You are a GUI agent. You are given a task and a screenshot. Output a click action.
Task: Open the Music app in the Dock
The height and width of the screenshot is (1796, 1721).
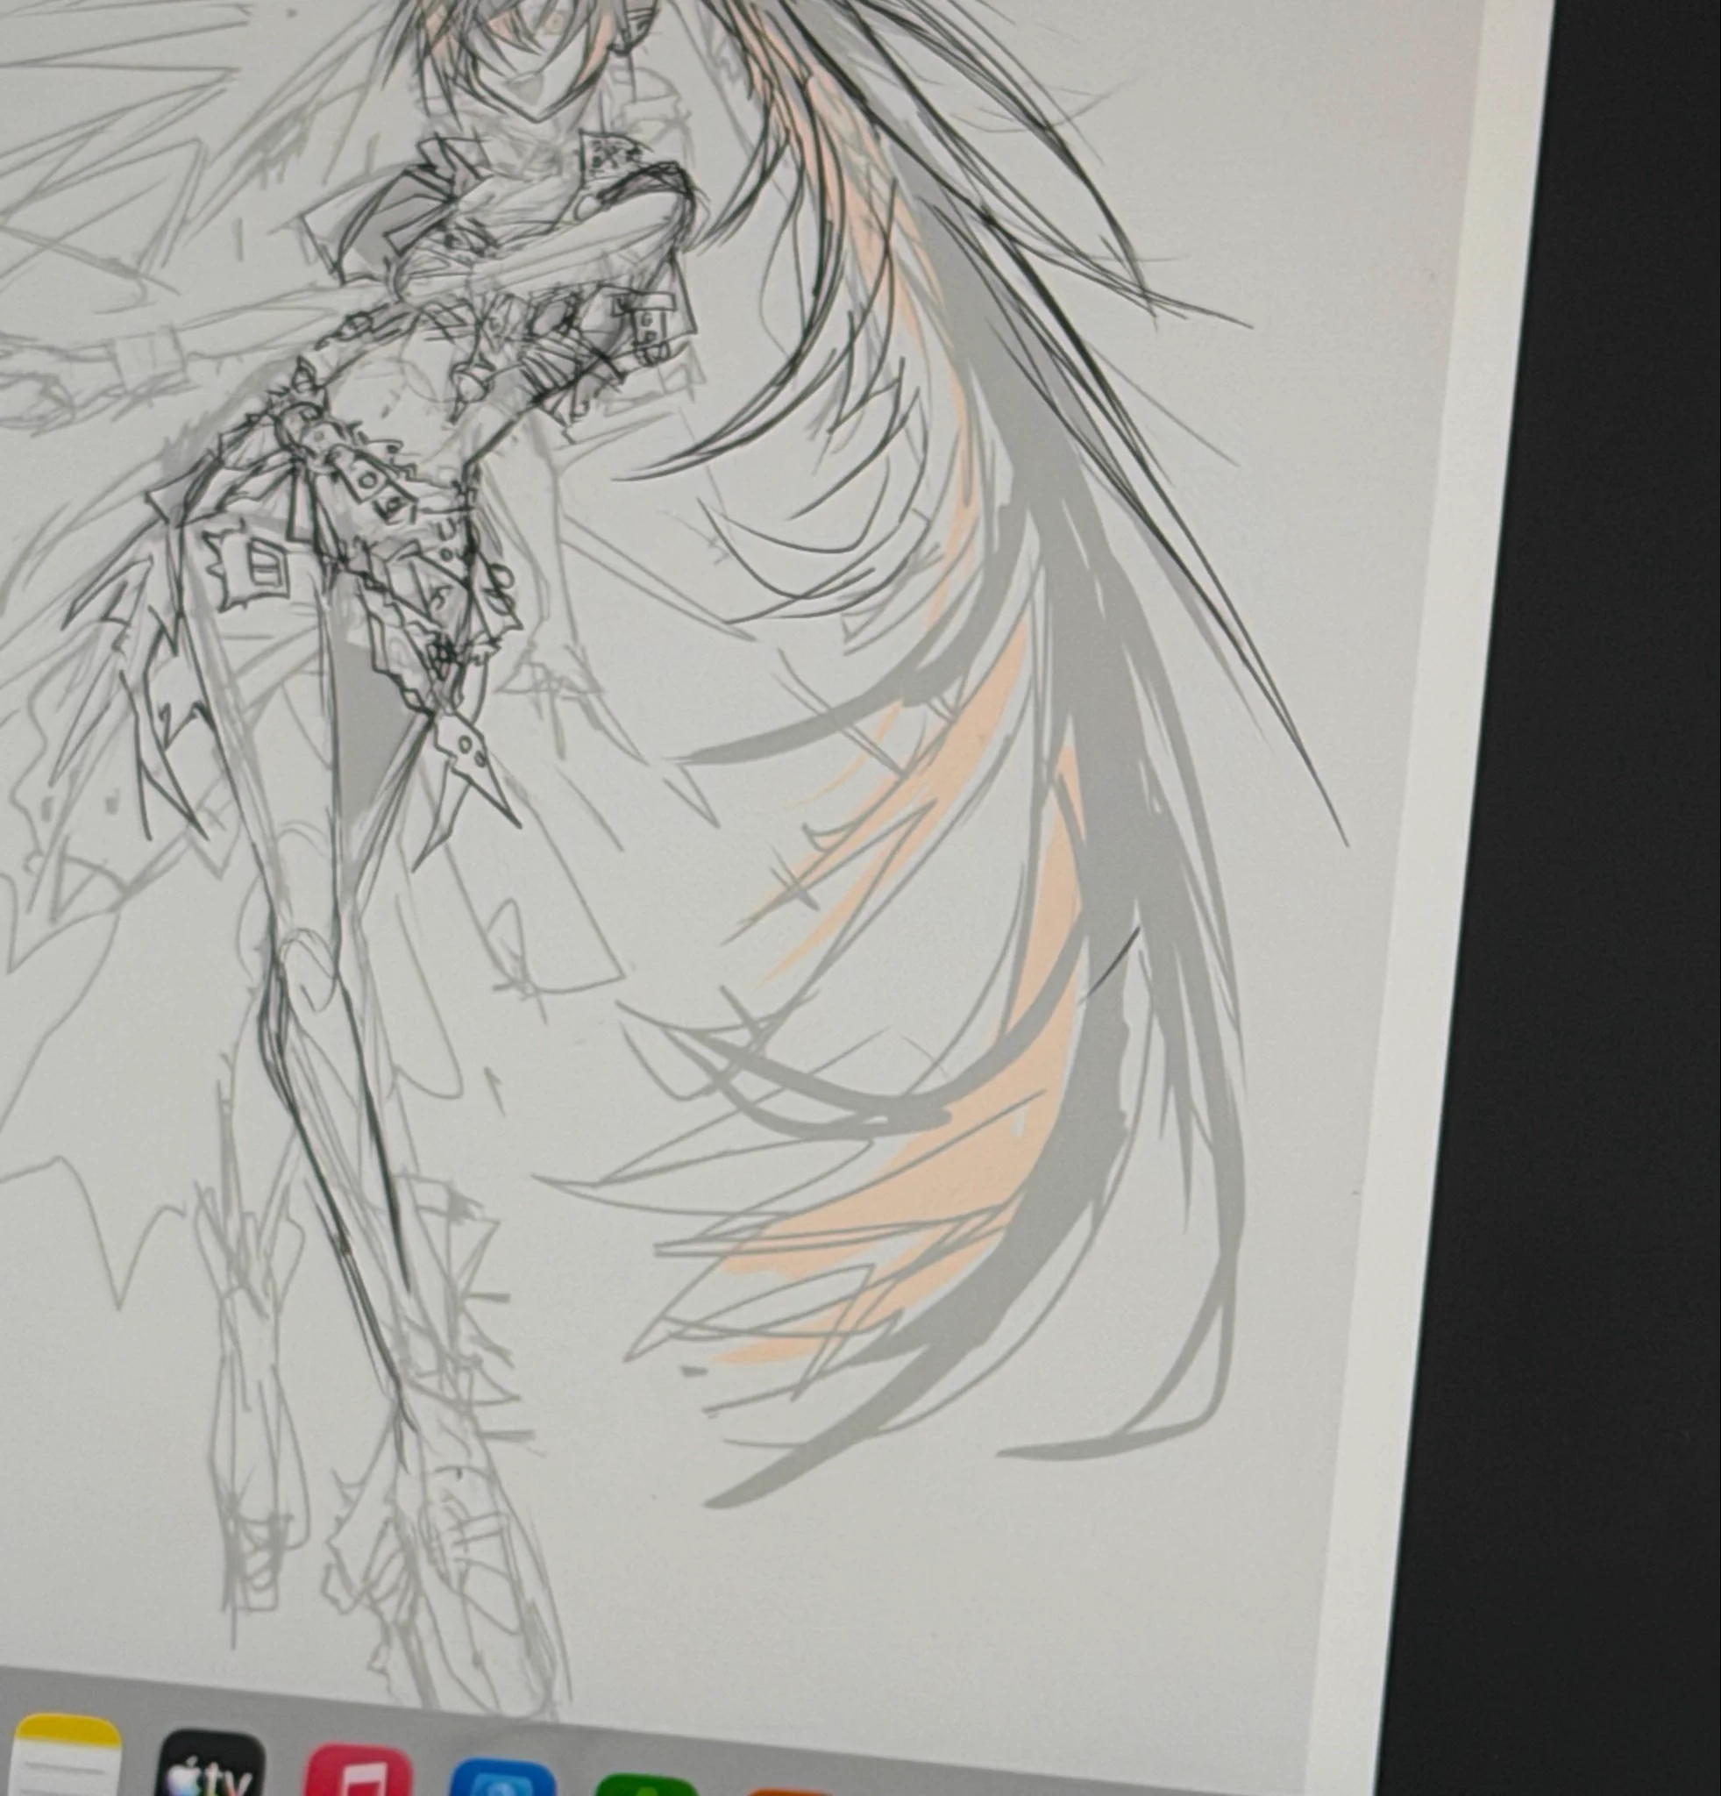point(358,1771)
